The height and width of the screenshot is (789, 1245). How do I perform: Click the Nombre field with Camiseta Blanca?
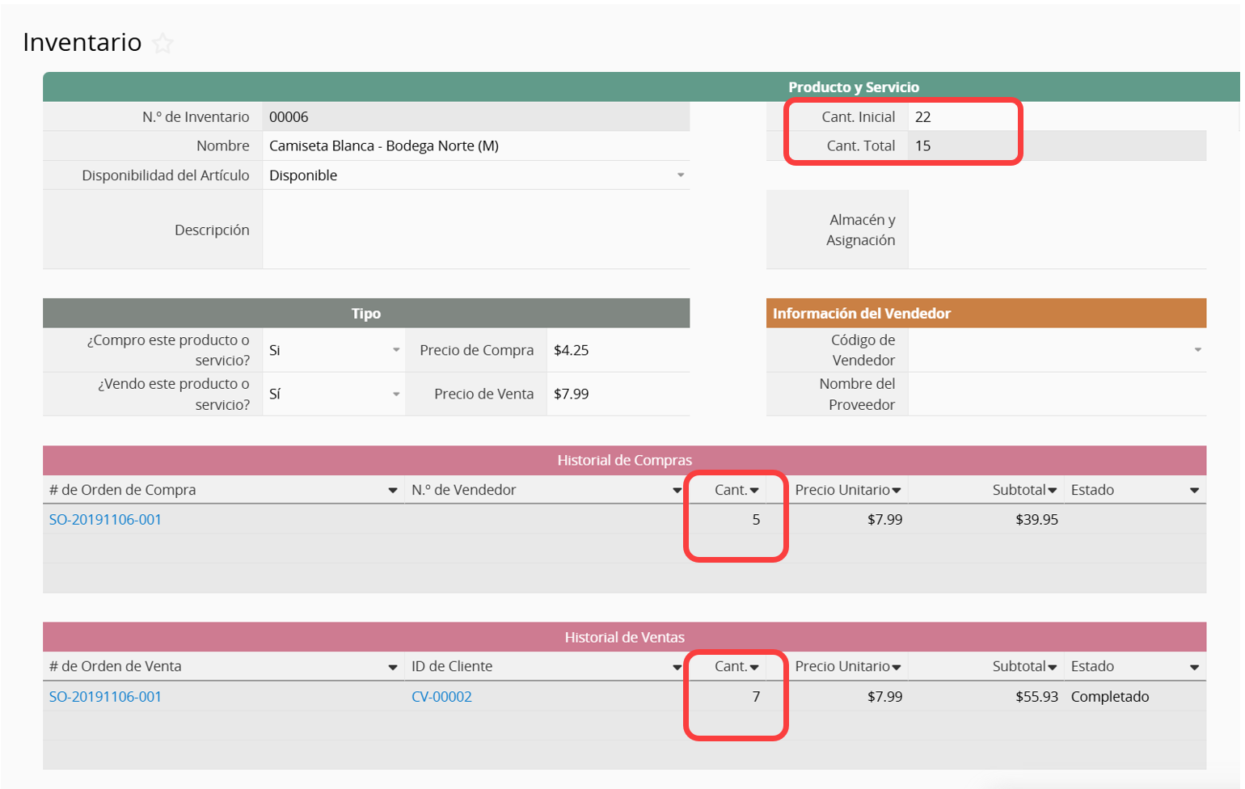475,146
